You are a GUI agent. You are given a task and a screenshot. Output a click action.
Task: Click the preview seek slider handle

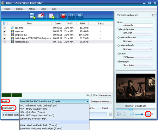click(x=131, y=109)
